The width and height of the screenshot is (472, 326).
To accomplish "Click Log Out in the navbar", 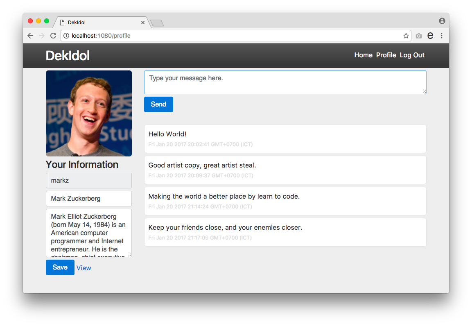I will (412, 55).
